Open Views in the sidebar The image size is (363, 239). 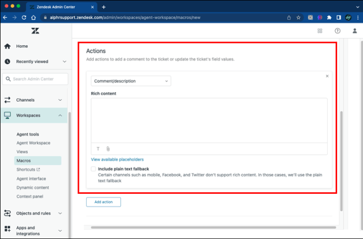coord(22,151)
